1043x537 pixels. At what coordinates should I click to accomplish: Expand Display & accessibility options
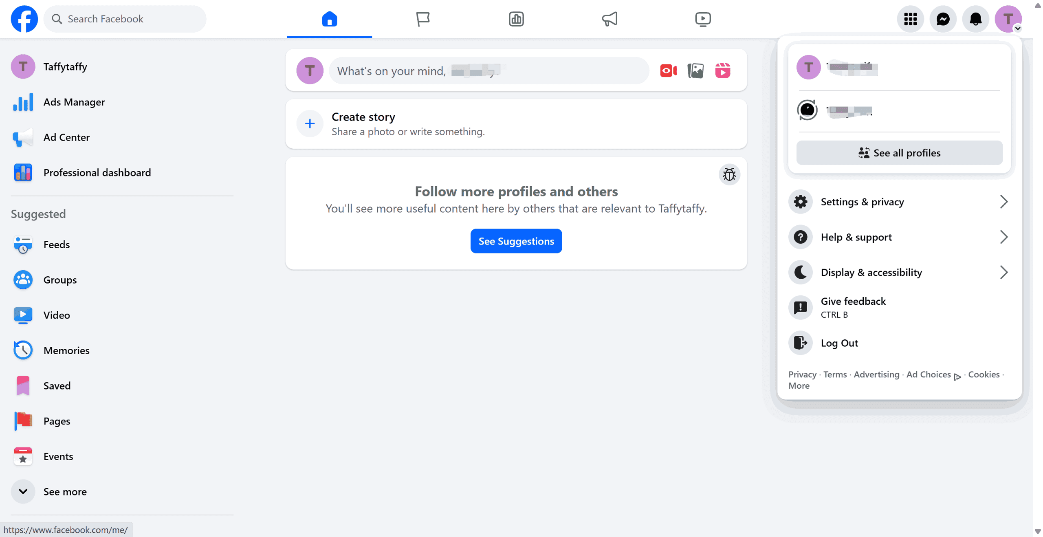(899, 272)
